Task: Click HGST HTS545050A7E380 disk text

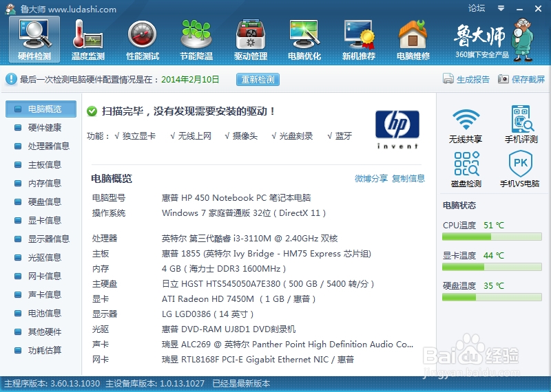Action: pyautogui.click(x=268, y=284)
